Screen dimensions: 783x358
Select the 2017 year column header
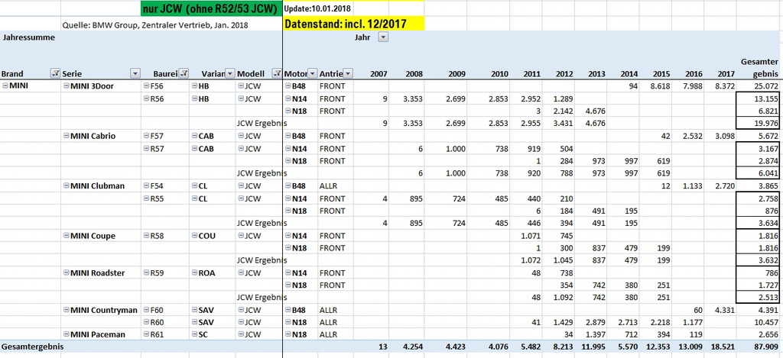click(x=726, y=74)
